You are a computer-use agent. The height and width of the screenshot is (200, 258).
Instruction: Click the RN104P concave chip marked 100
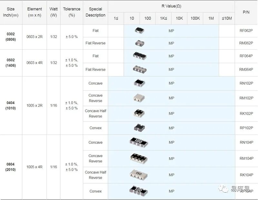click(139, 142)
